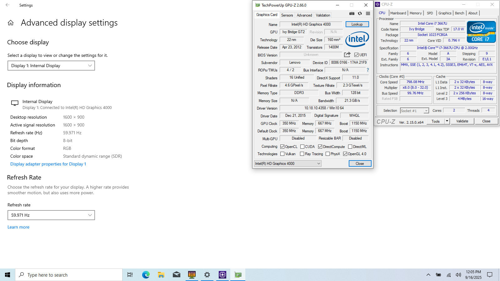Viewport: 500px width, 281px height.
Task: Click the Lookup button
Action: click(x=357, y=24)
